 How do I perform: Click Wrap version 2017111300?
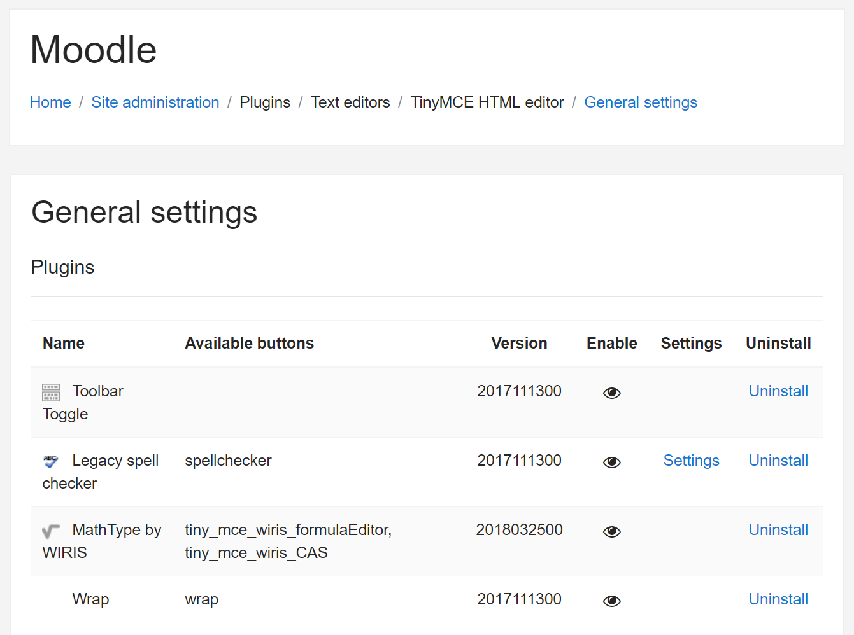[519, 599]
